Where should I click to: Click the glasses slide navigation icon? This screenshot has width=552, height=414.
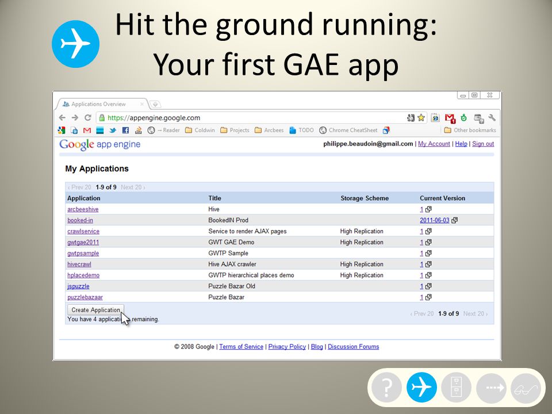526,389
